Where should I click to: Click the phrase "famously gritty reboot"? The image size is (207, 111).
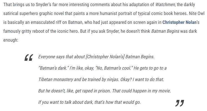tap(26, 31)
